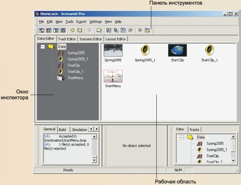Switch to the Layout Editor tab
The image size is (241, 185).
pyautogui.click(x=116, y=39)
